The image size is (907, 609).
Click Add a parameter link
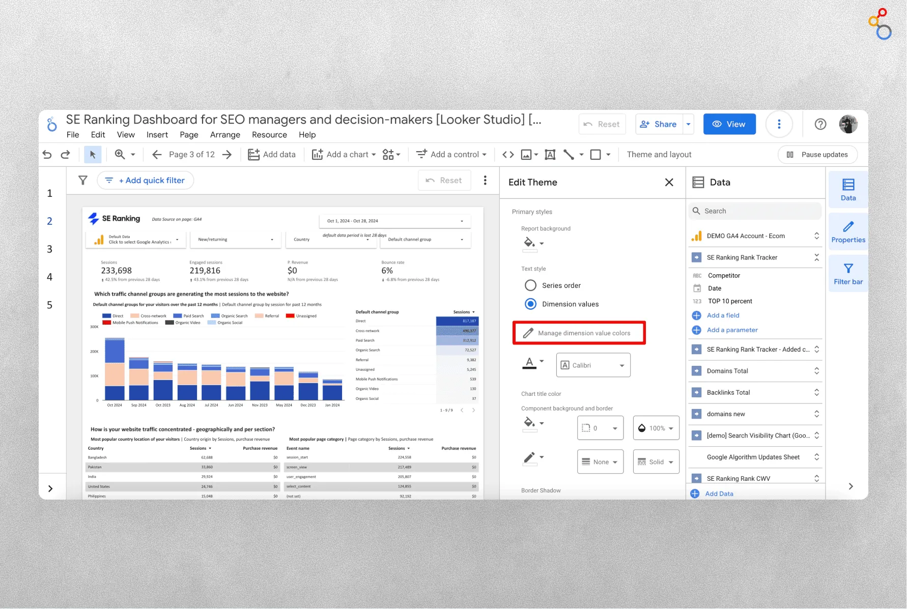[732, 330]
